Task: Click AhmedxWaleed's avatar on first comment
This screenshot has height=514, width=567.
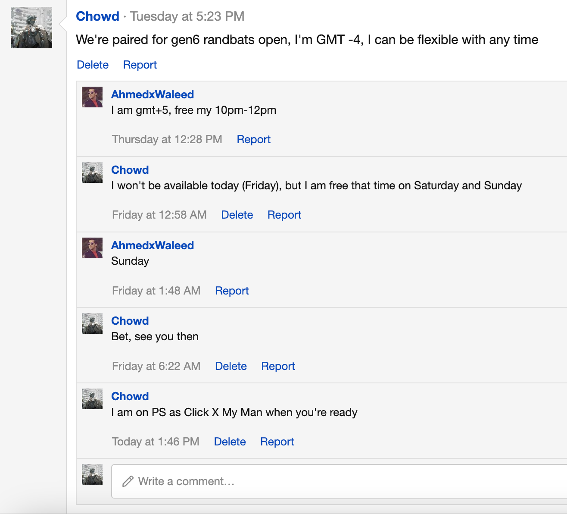Action: 92,97
